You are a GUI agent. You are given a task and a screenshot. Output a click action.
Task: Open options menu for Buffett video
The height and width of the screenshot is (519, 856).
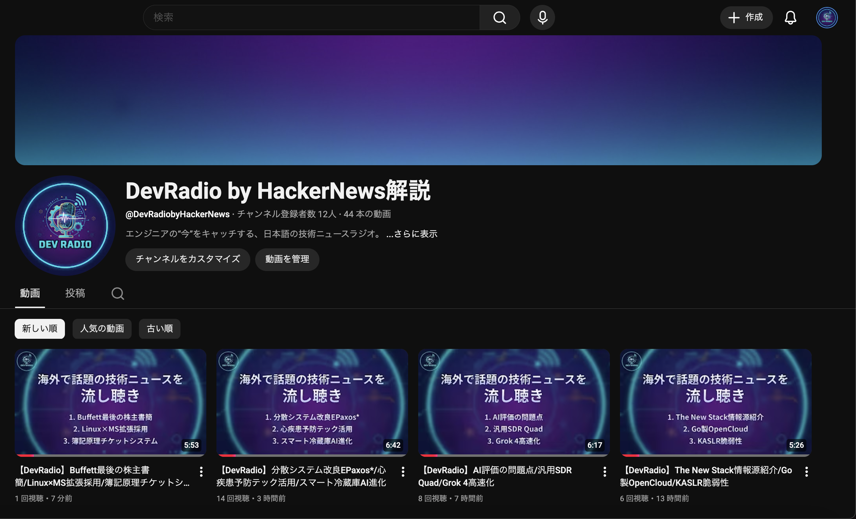click(201, 472)
